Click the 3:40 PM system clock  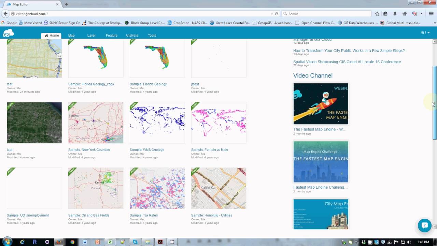pyautogui.click(x=423, y=242)
